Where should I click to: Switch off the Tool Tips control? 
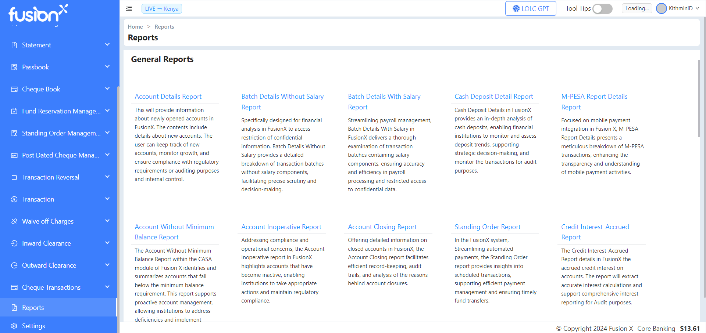coord(602,8)
